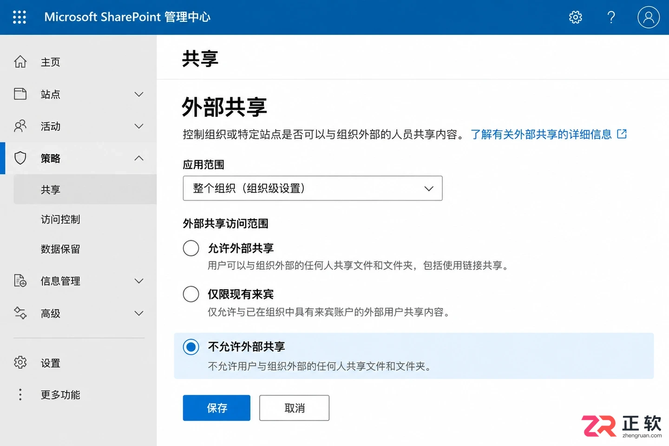Screen dimensions: 669x446
Task: Open the 共享 submenu item
Action: click(85, 190)
